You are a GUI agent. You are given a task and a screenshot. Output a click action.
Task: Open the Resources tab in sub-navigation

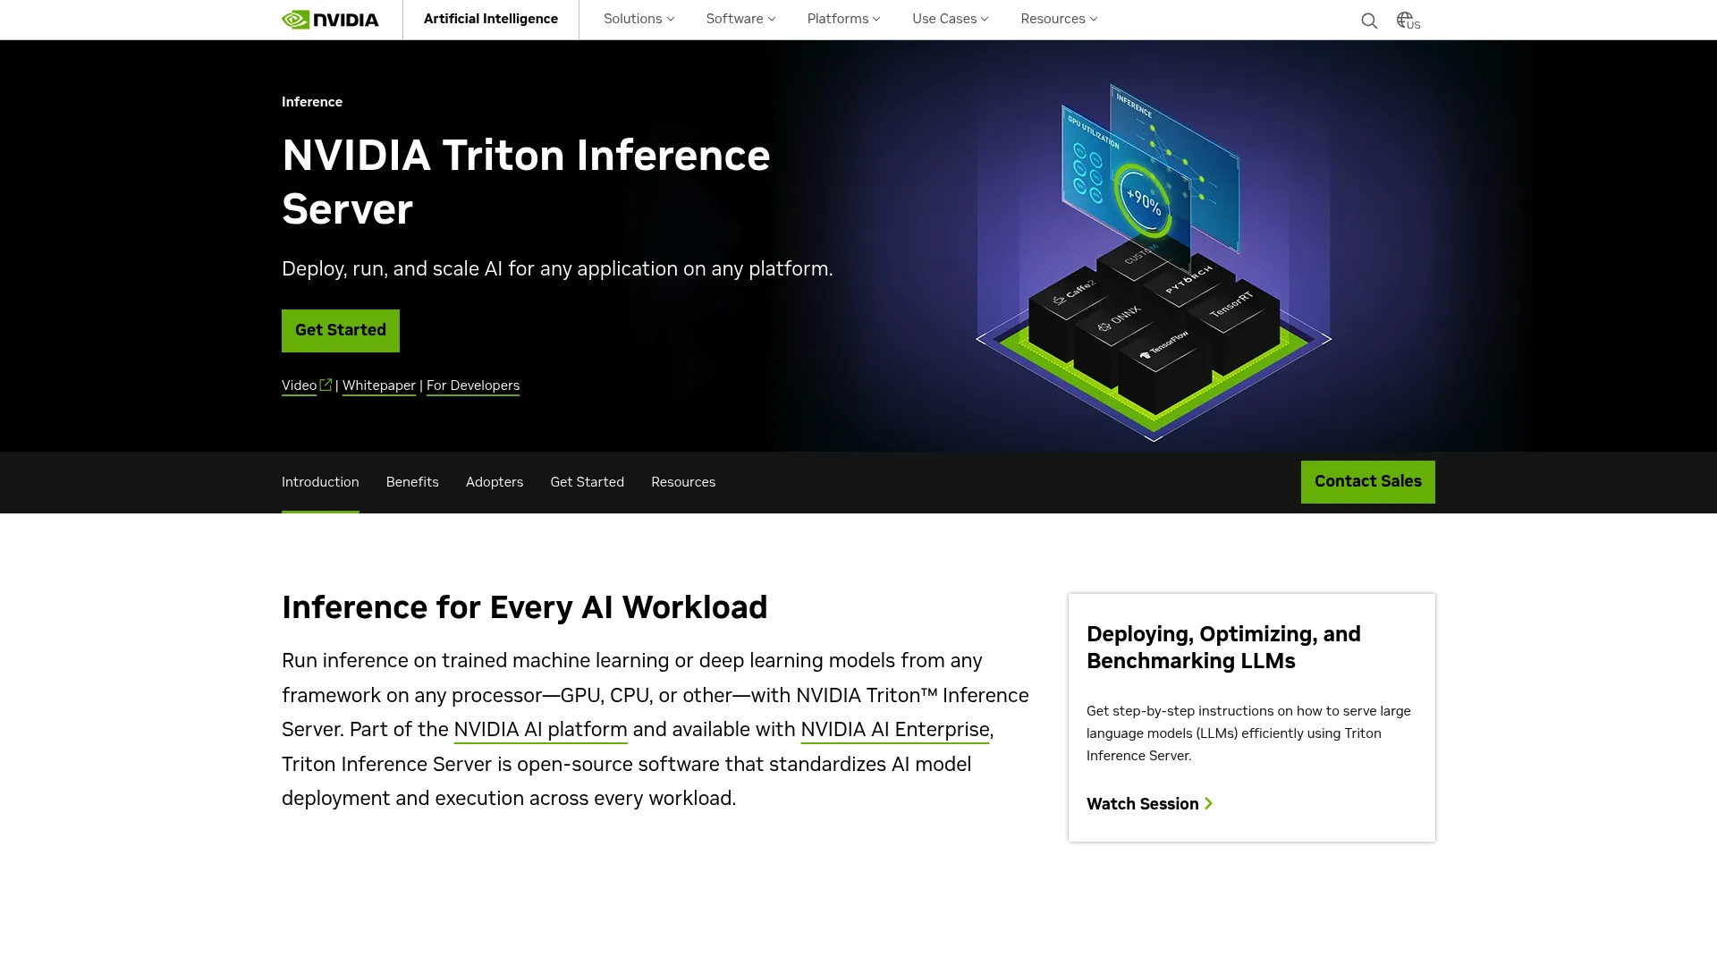683,482
